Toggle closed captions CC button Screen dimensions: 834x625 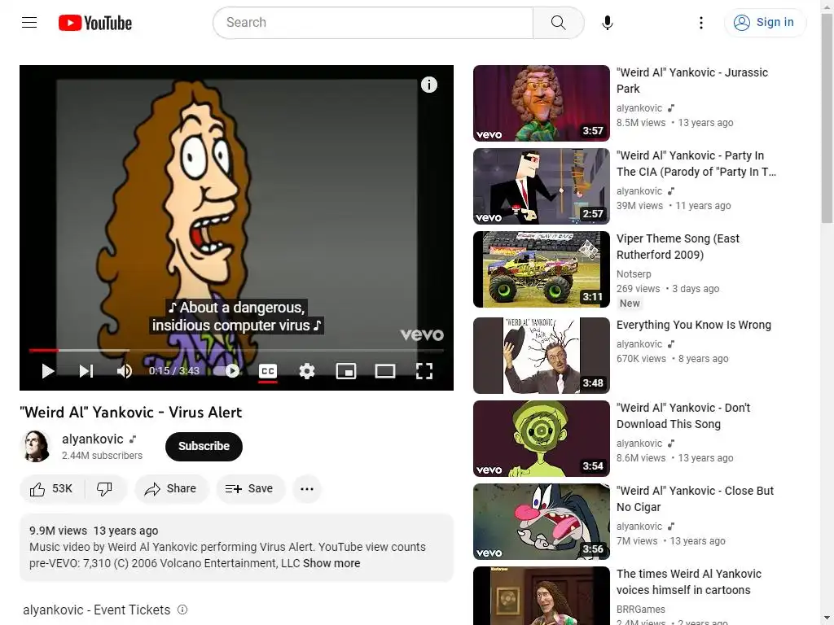[267, 371]
